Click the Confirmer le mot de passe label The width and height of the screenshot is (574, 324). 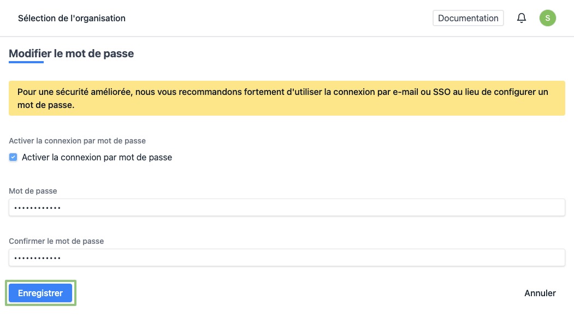point(56,241)
